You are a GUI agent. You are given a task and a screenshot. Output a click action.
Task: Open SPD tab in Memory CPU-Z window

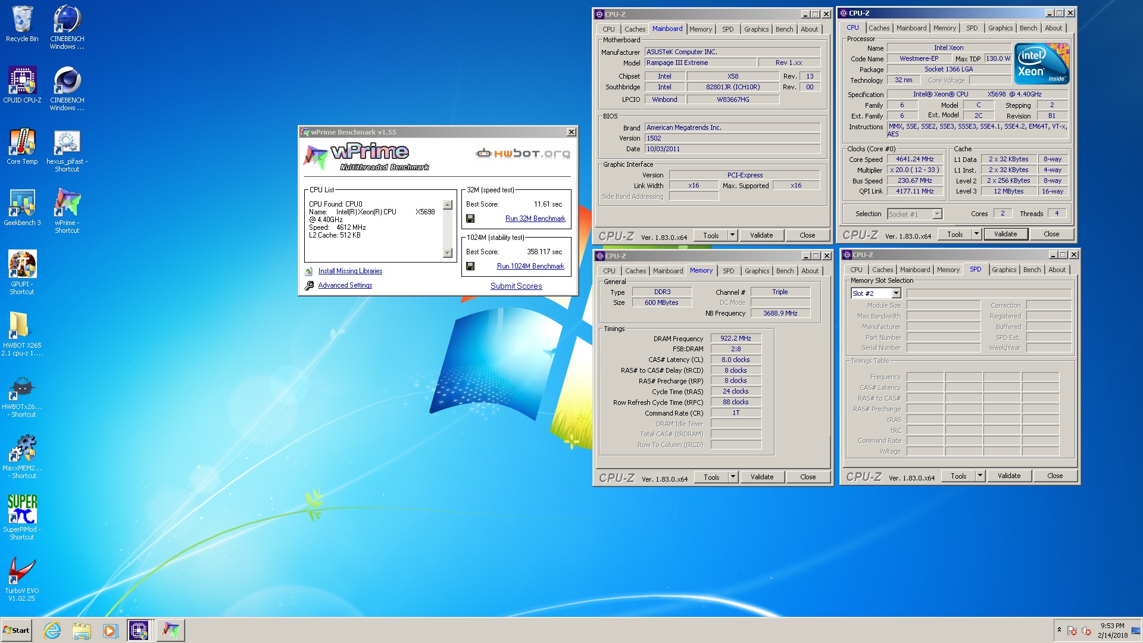728,271
